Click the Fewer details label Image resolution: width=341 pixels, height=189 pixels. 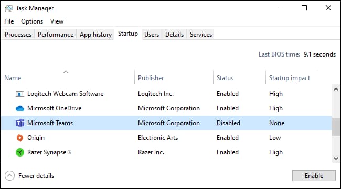point(36,176)
